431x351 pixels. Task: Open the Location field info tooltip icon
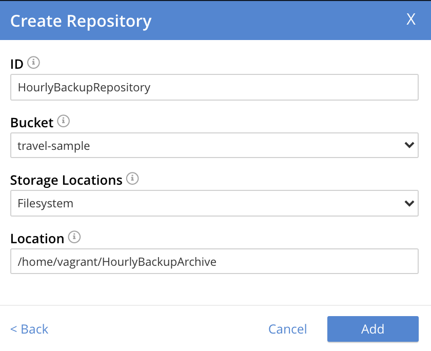point(75,238)
